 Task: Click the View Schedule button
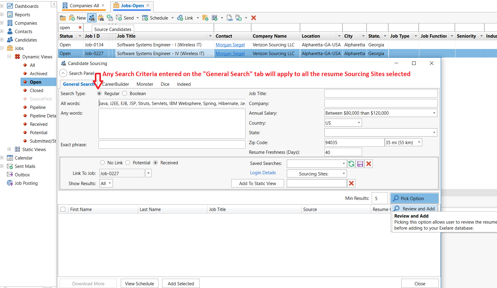click(x=139, y=283)
